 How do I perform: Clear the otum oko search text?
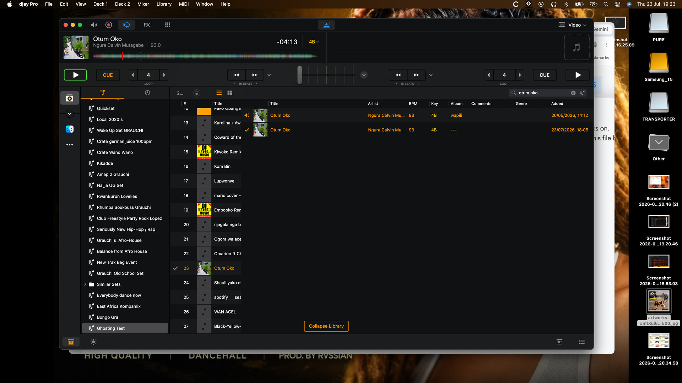pos(573,93)
